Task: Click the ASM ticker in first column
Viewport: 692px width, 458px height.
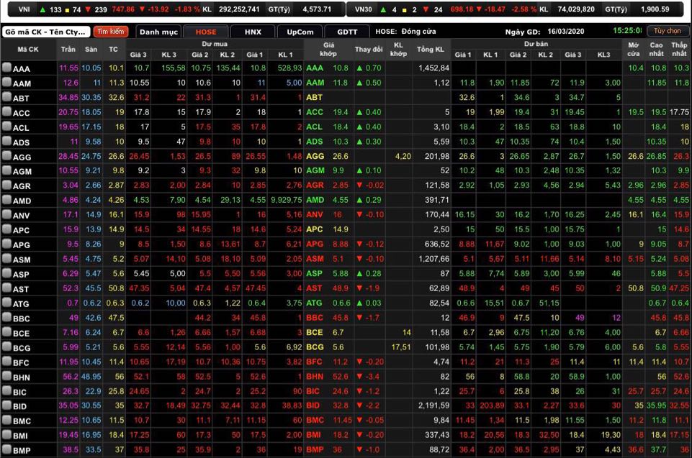Action: tap(22, 260)
